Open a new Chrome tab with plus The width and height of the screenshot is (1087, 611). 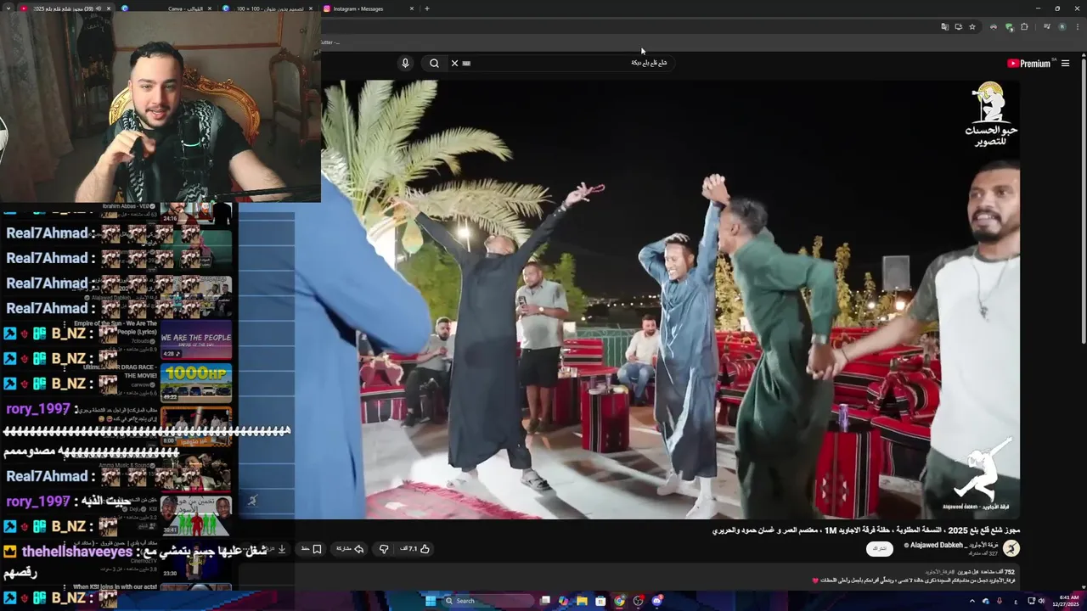click(x=426, y=8)
